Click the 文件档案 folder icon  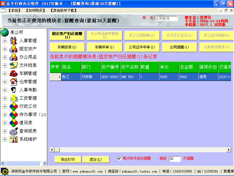(x=14, y=65)
